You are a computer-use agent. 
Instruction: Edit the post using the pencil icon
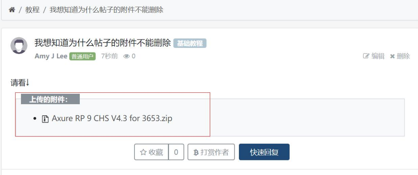point(366,56)
